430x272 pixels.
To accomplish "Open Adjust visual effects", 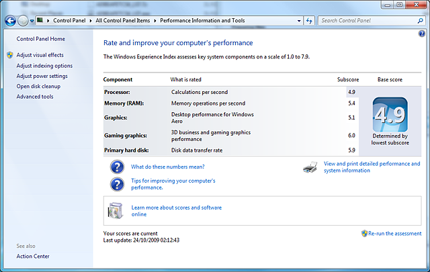I will (x=40, y=55).
